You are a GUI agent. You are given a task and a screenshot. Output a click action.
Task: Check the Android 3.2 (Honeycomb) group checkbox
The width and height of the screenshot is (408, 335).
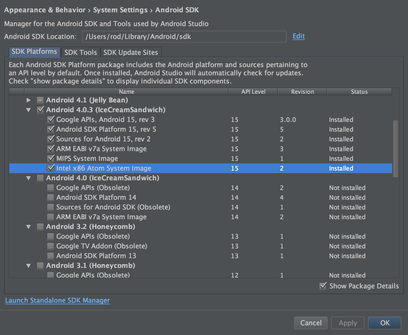[40, 226]
